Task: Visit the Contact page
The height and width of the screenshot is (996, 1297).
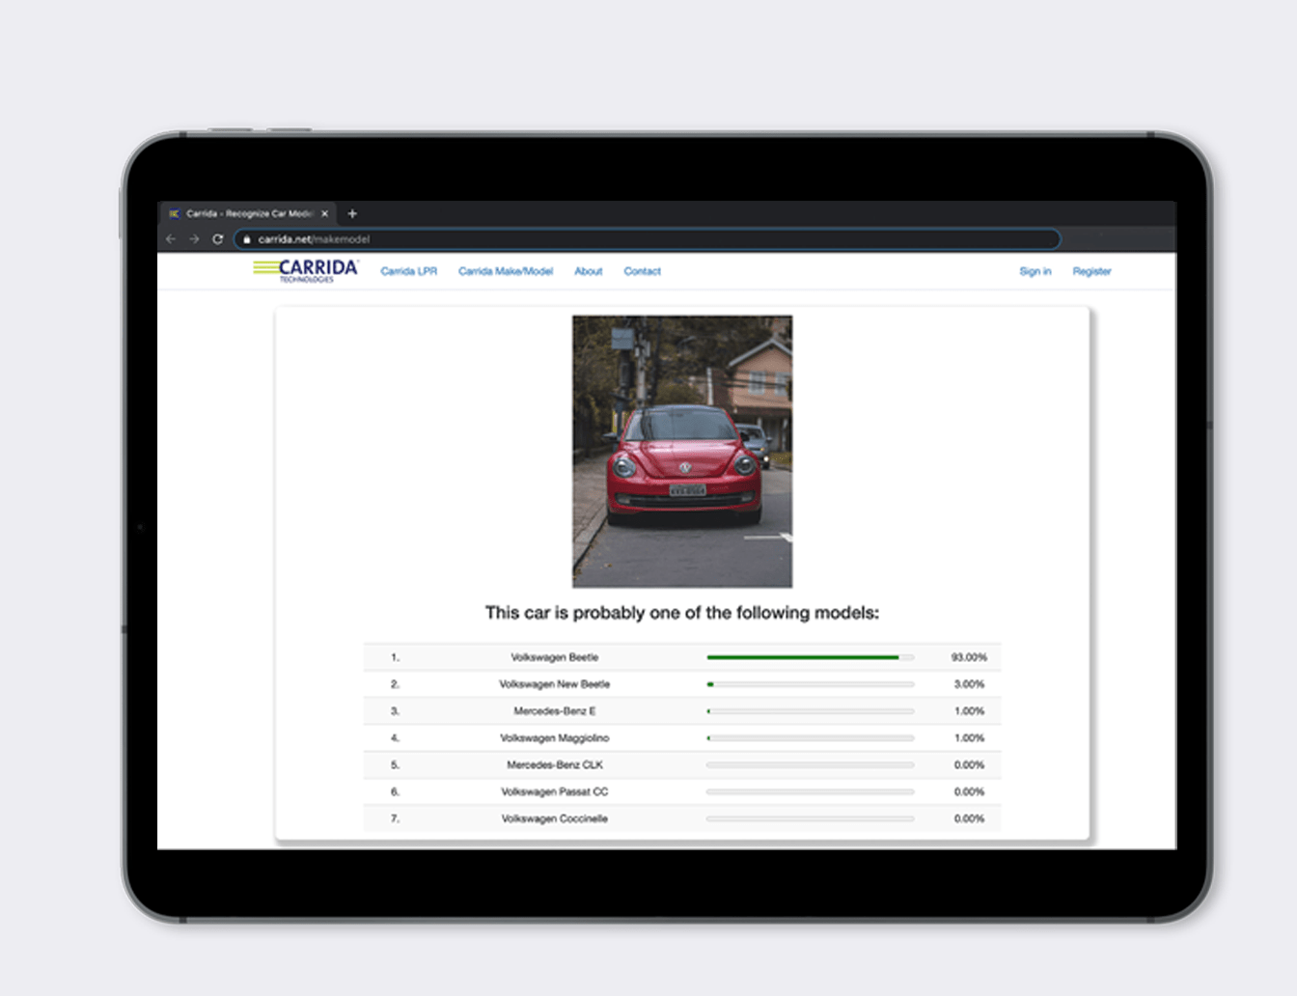Action: click(643, 271)
